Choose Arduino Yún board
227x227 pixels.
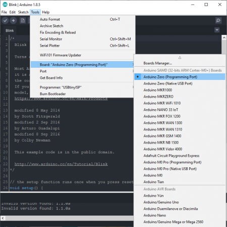pyautogui.click(x=180, y=196)
